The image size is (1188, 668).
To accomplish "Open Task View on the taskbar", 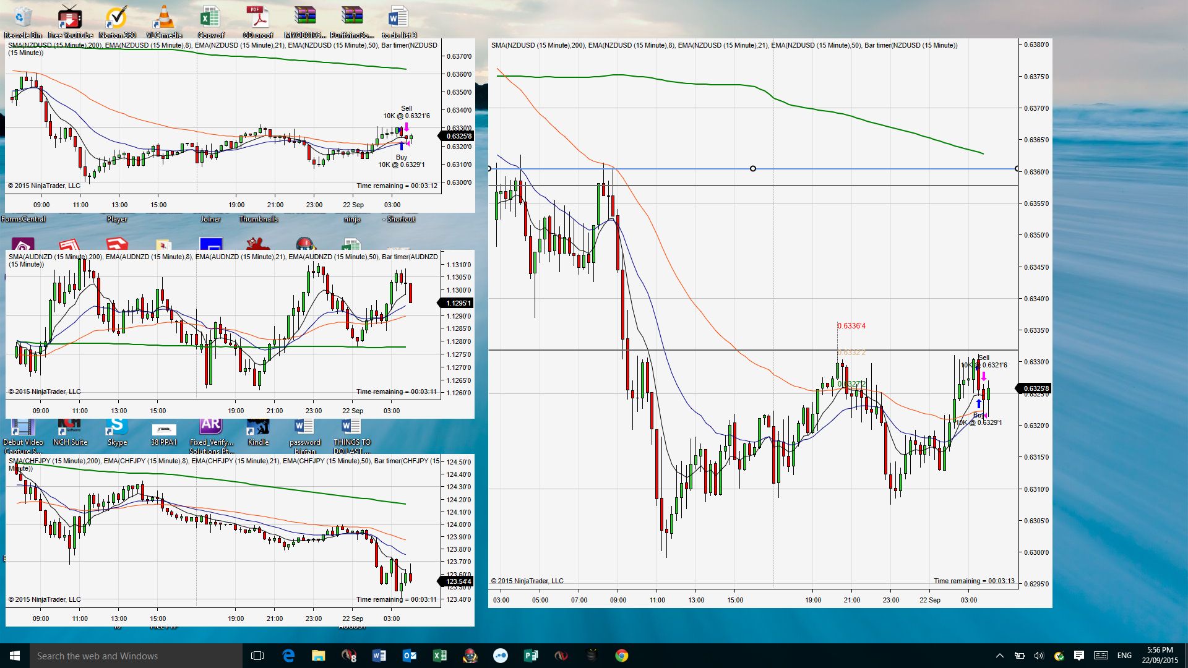I will coord(257,656).
